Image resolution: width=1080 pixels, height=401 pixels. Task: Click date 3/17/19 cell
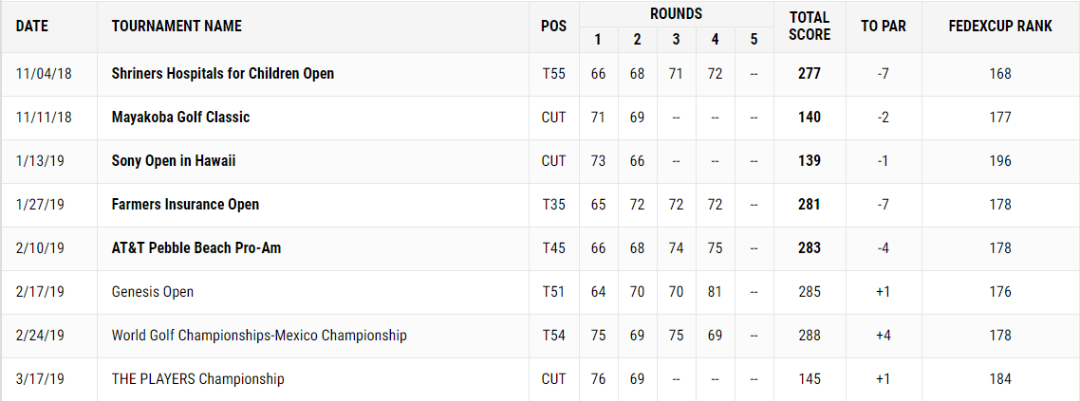pyautogui.click(x=39, y=379)
